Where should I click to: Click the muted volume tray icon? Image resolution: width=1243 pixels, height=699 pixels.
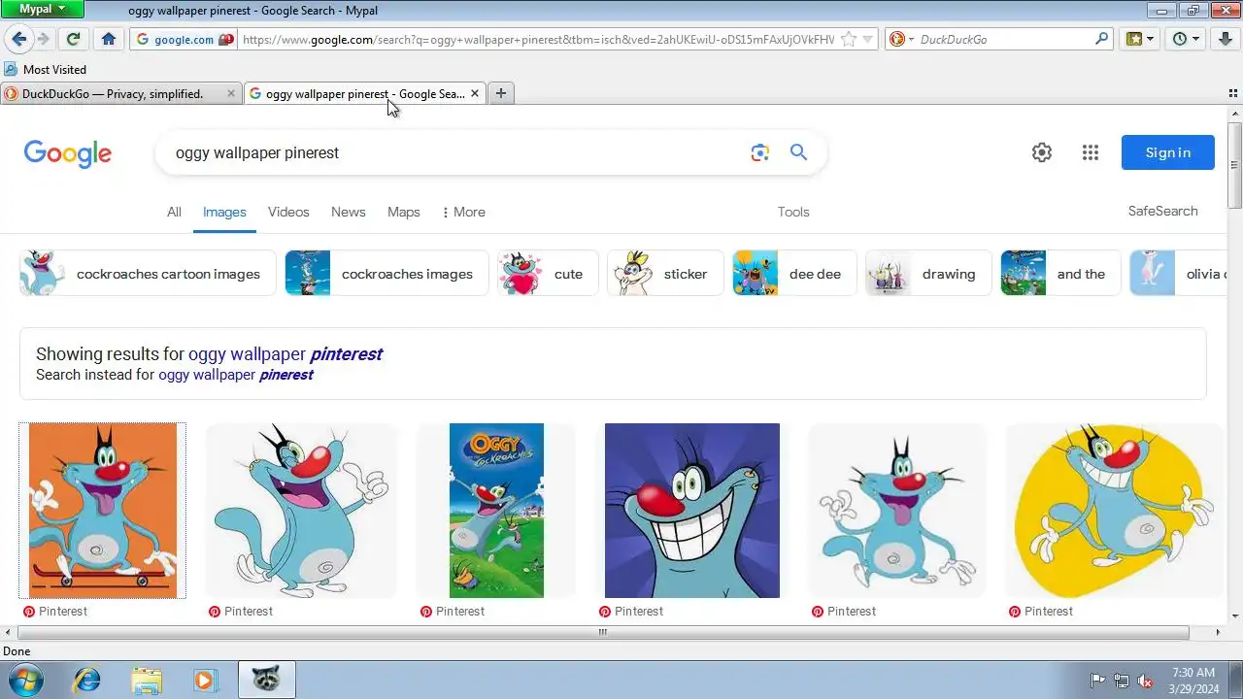point(1145,681)
